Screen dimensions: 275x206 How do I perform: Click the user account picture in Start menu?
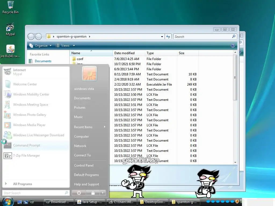pyautogui.click(x=89, y=73)
